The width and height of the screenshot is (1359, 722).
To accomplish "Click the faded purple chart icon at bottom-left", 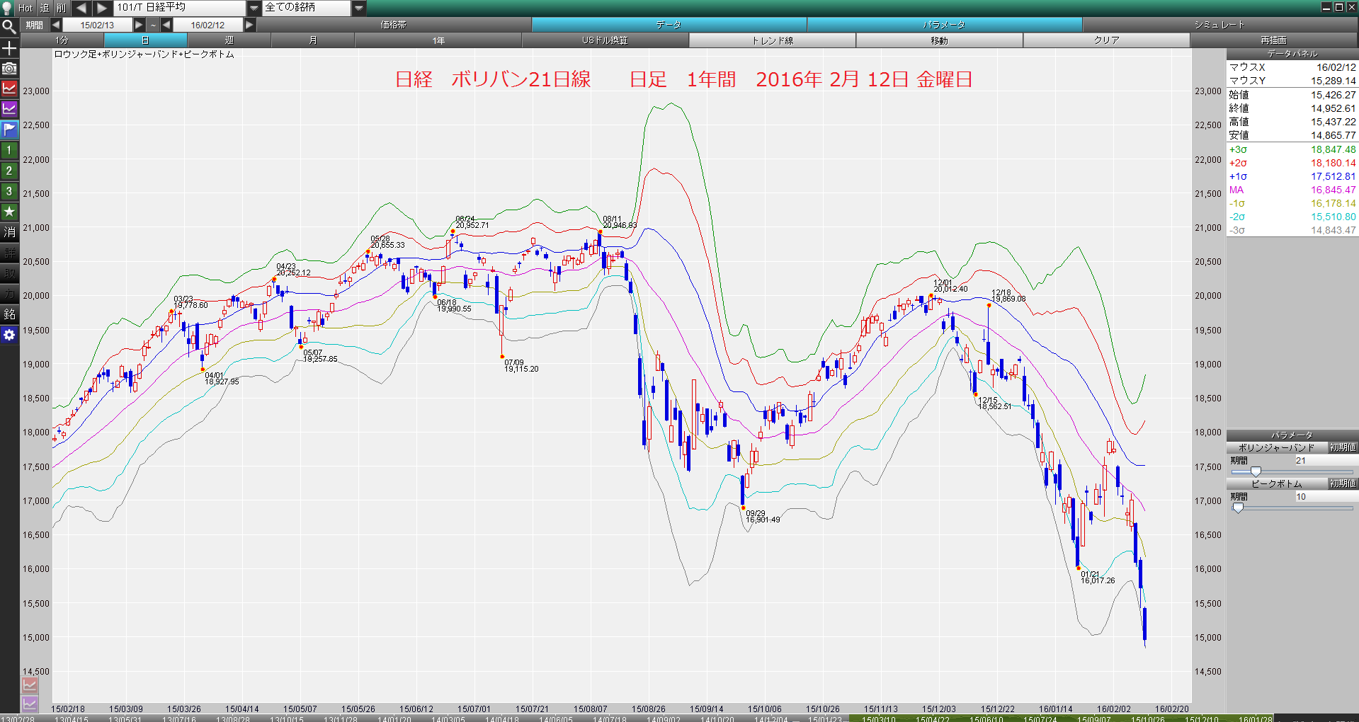I will point(30,704).
